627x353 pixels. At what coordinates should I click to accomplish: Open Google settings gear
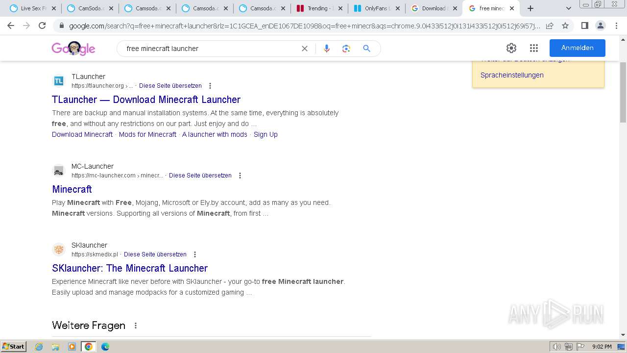pyautogui.click(x=511, y=48)
